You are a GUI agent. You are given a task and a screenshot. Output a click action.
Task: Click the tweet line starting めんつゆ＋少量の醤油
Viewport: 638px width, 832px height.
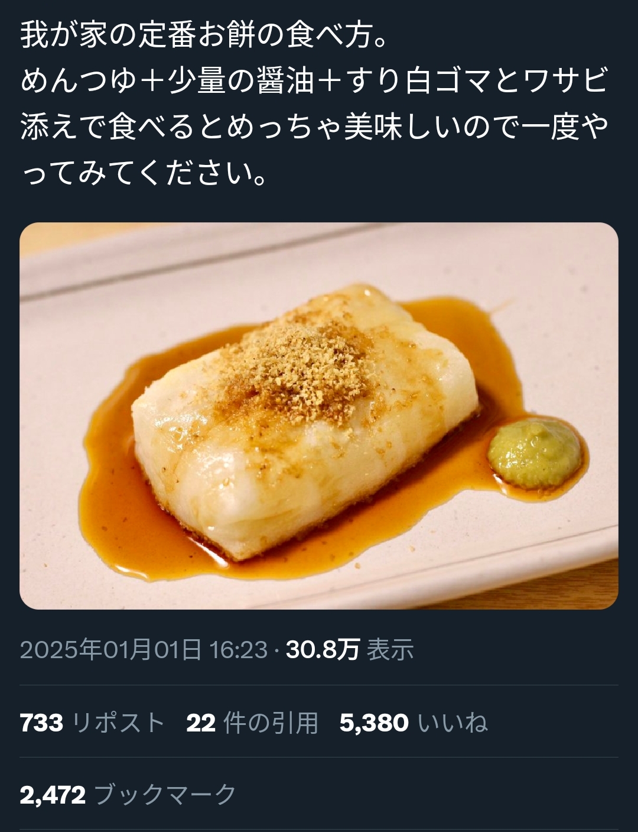(314, 81)
